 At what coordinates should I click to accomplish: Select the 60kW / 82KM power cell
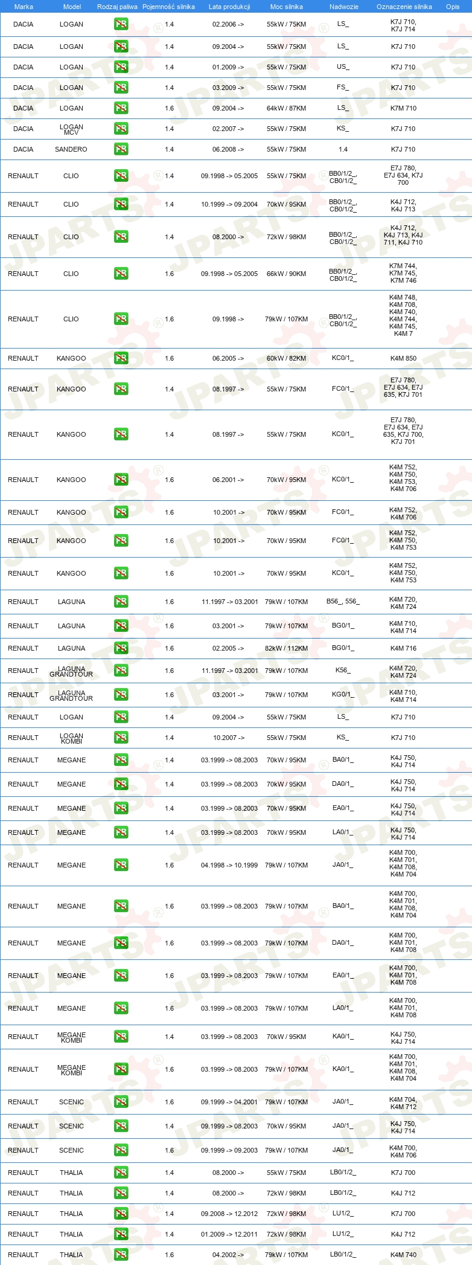(x=286, y=358)
